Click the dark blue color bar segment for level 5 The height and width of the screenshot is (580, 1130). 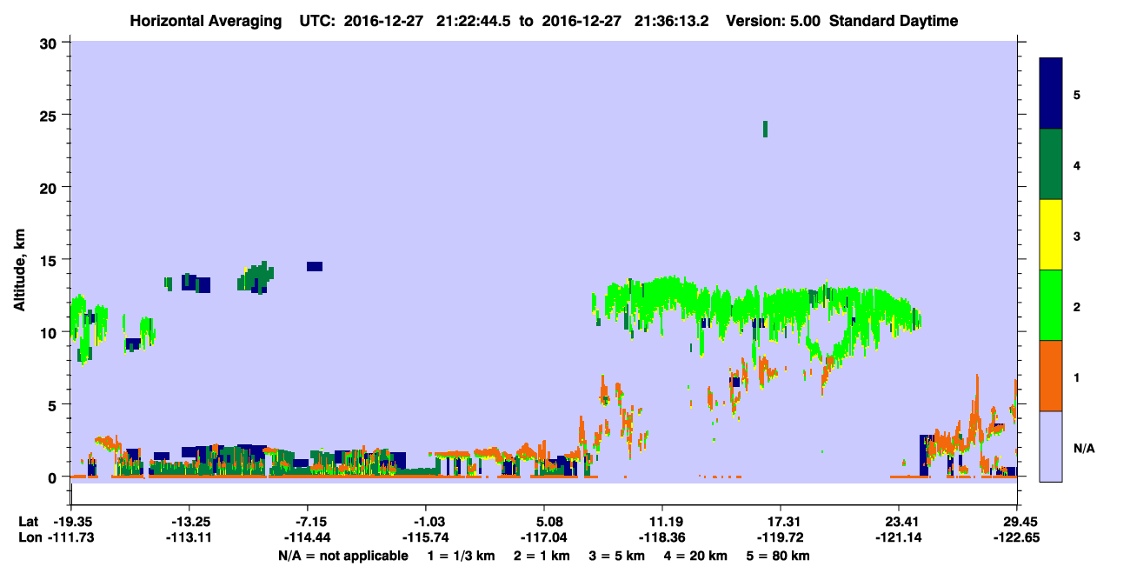pos(1051,94)
